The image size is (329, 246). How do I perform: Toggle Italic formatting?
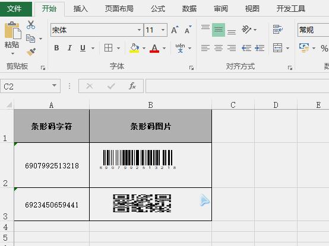tap(69, 48)
